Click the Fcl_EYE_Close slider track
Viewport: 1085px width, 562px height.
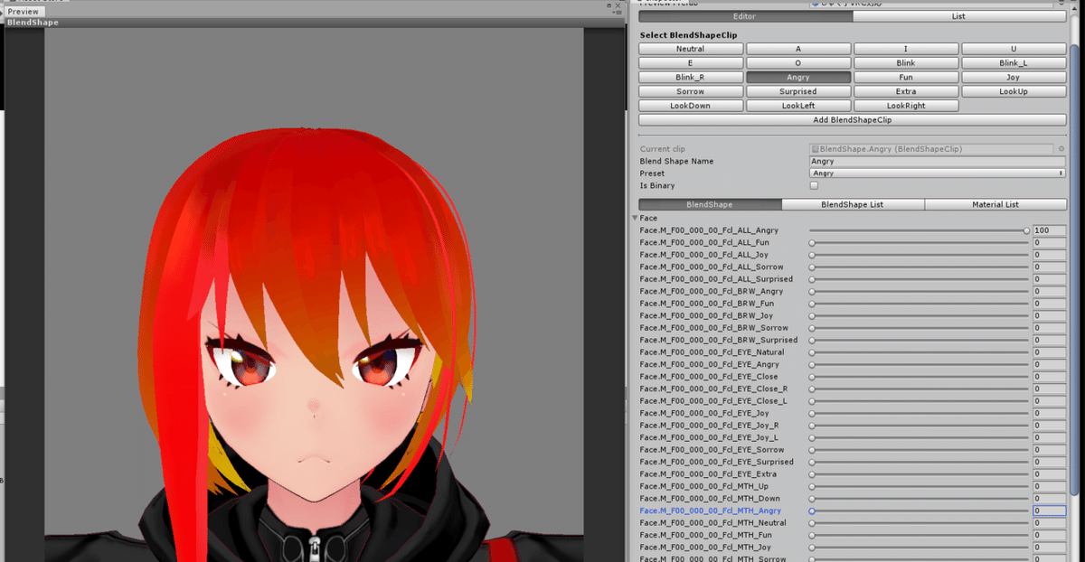point(920,377)
